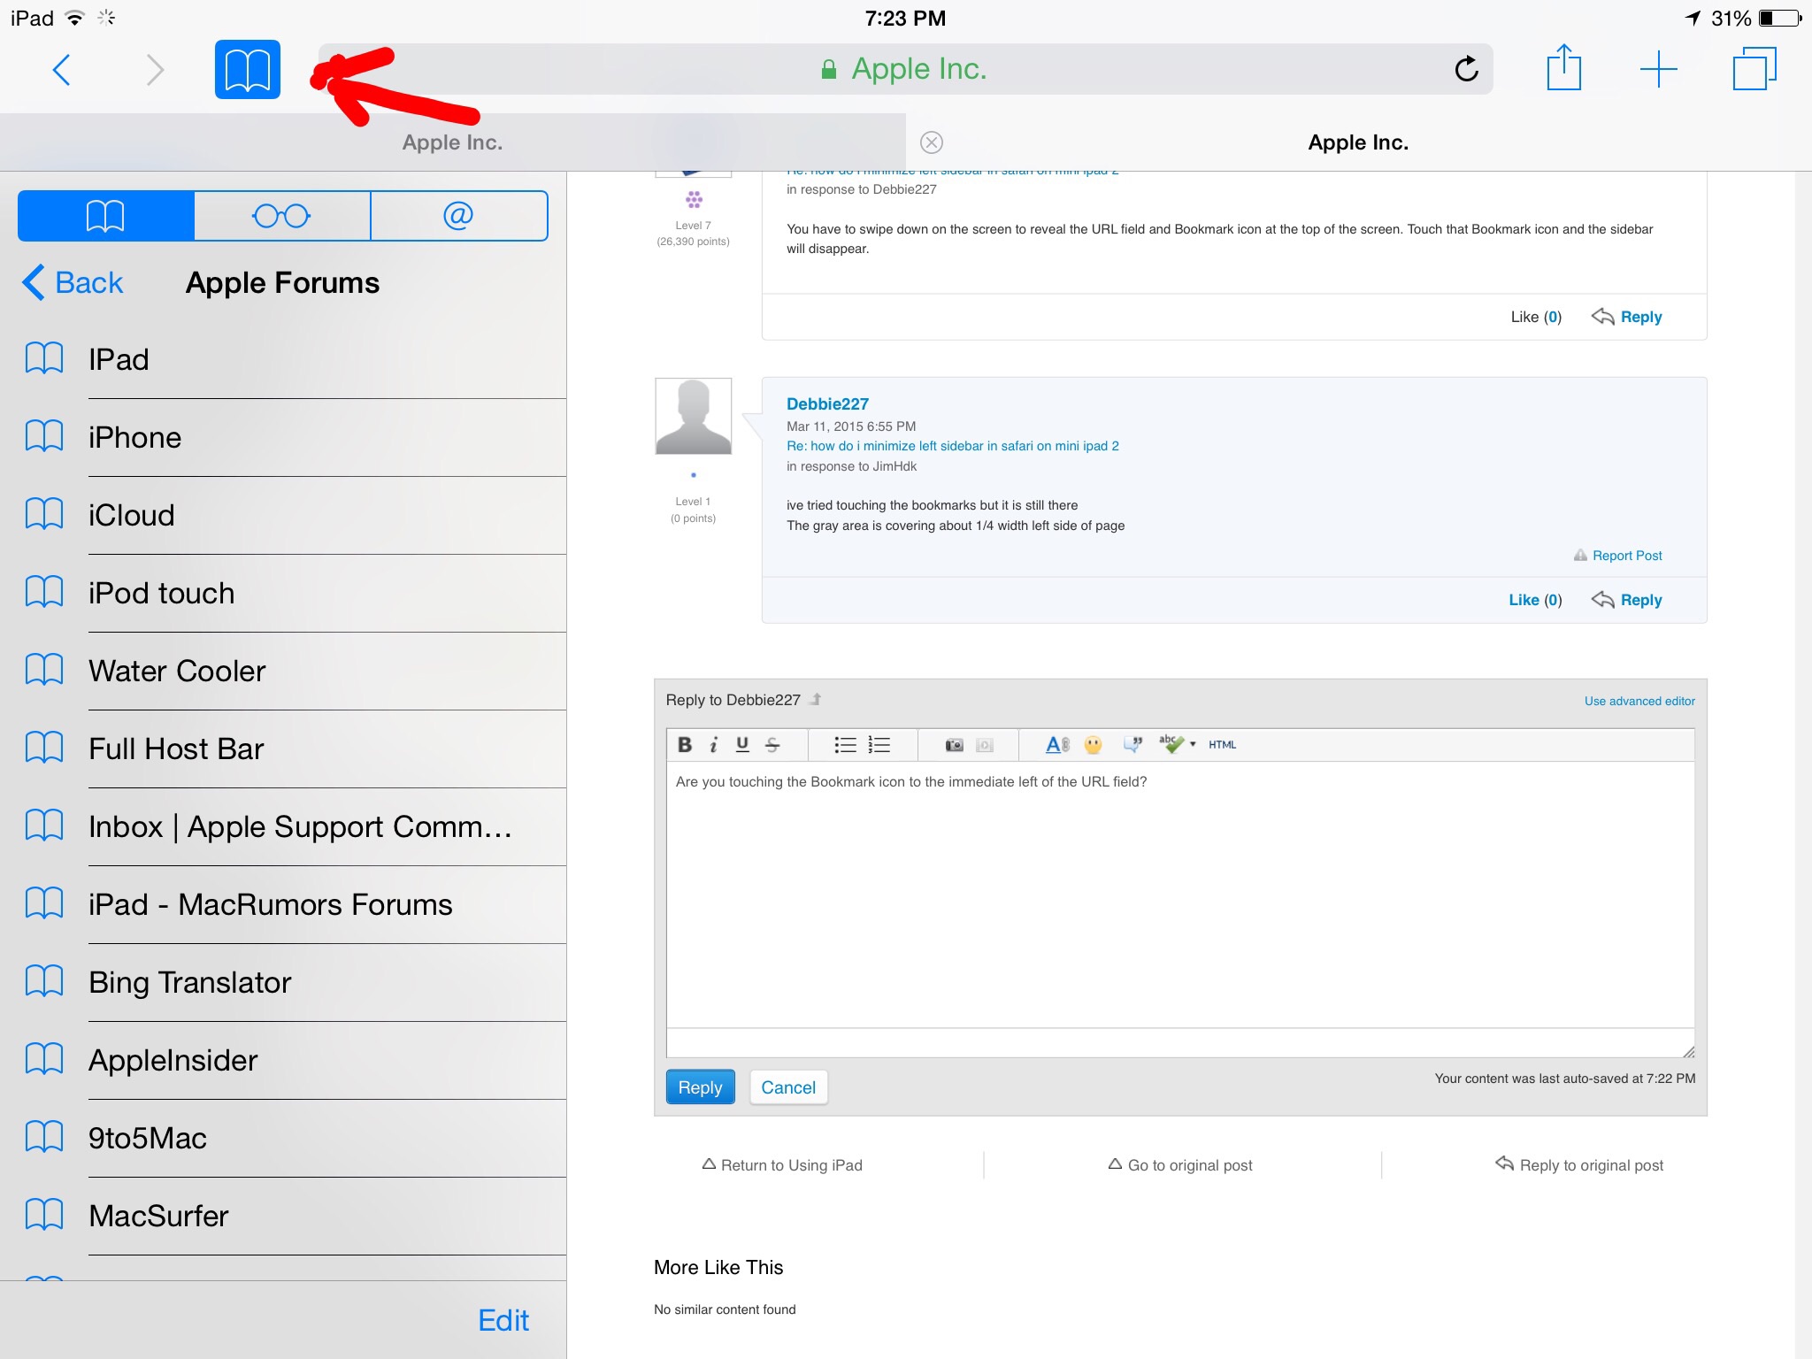Toggle underline formatting in editor

click(x=742, y=745)
